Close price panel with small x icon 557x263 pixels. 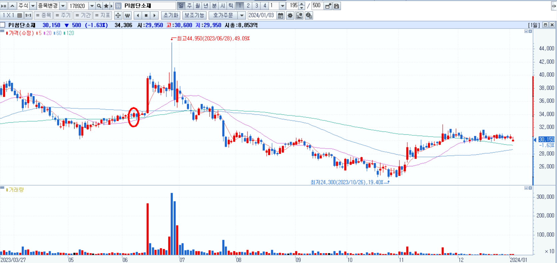coord(530,31)
